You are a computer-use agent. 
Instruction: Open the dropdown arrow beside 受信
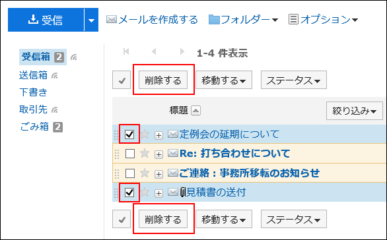click(91, 20)
